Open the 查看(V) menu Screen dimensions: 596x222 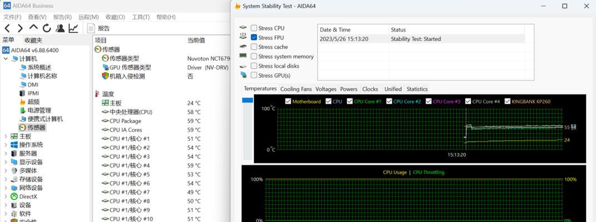click(x=37, y=17)
